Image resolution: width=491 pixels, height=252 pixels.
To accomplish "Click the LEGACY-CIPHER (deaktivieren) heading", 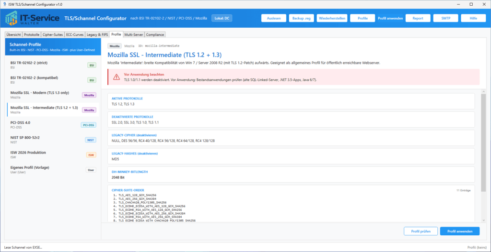I will coord(134,135).
